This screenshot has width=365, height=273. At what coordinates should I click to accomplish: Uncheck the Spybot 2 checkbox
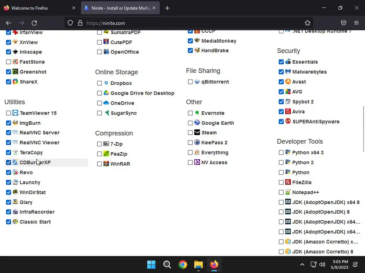click(x=281, y=102)
